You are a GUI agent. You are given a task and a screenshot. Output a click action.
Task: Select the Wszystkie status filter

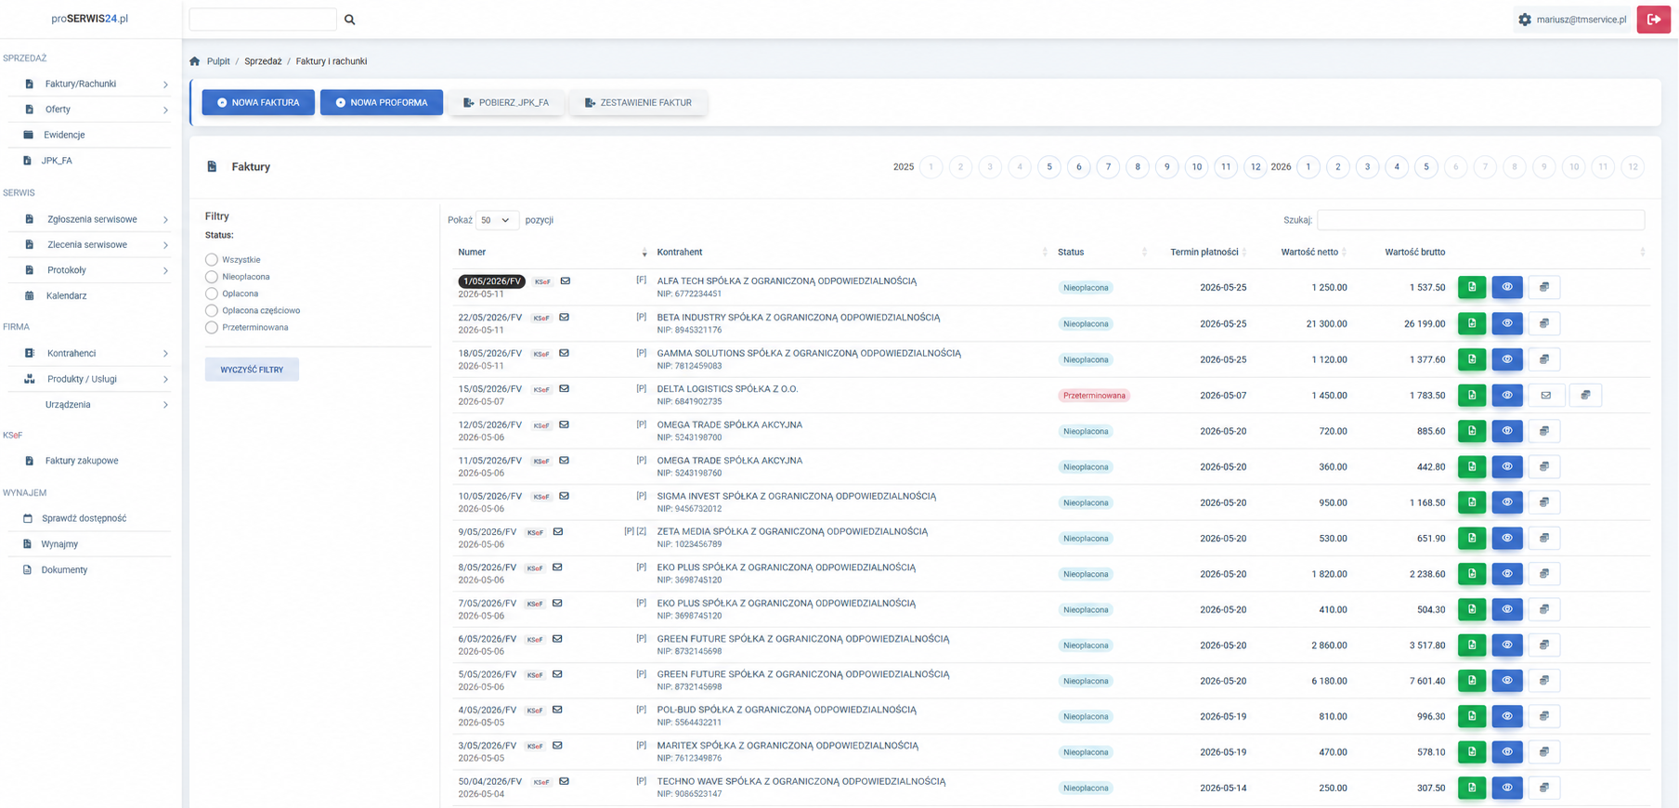click(212, 260)
